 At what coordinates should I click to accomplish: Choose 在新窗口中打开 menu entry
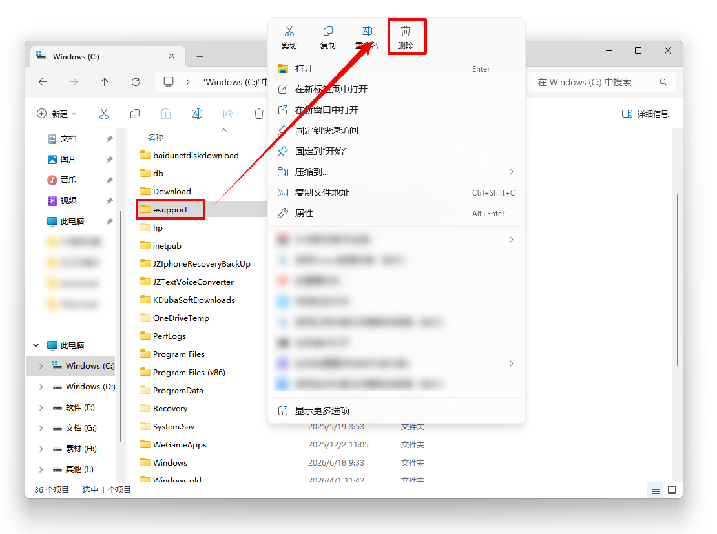point(397,110)
